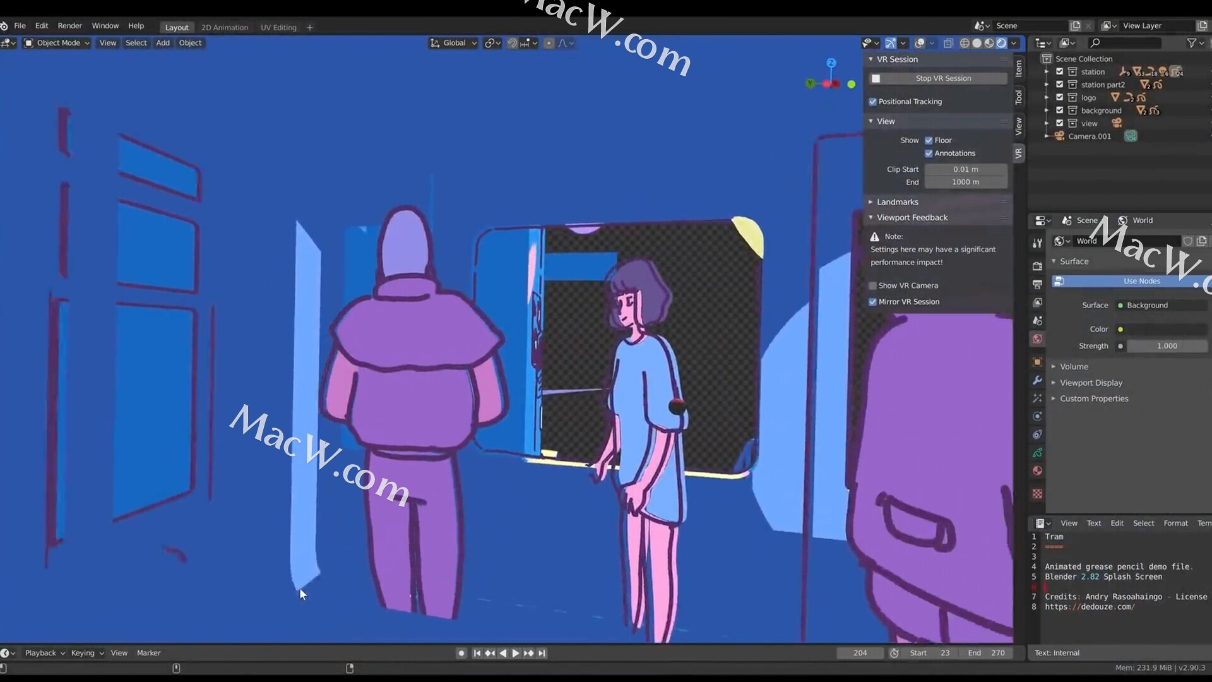Uncheck Show Annotations option
The image size is (1212, 682).
929,153
